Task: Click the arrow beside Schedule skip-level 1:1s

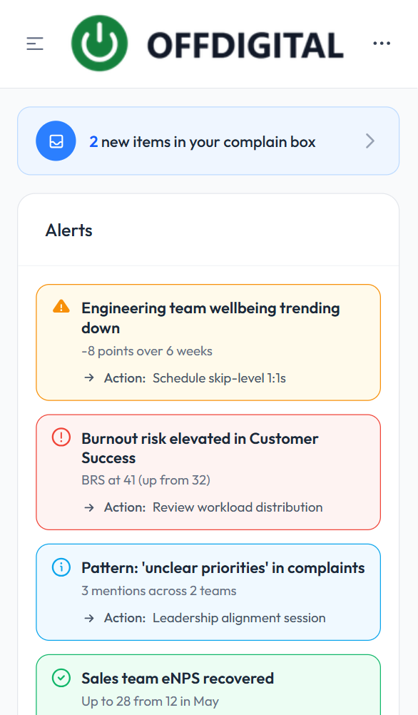Action: (x=89, y=377)
